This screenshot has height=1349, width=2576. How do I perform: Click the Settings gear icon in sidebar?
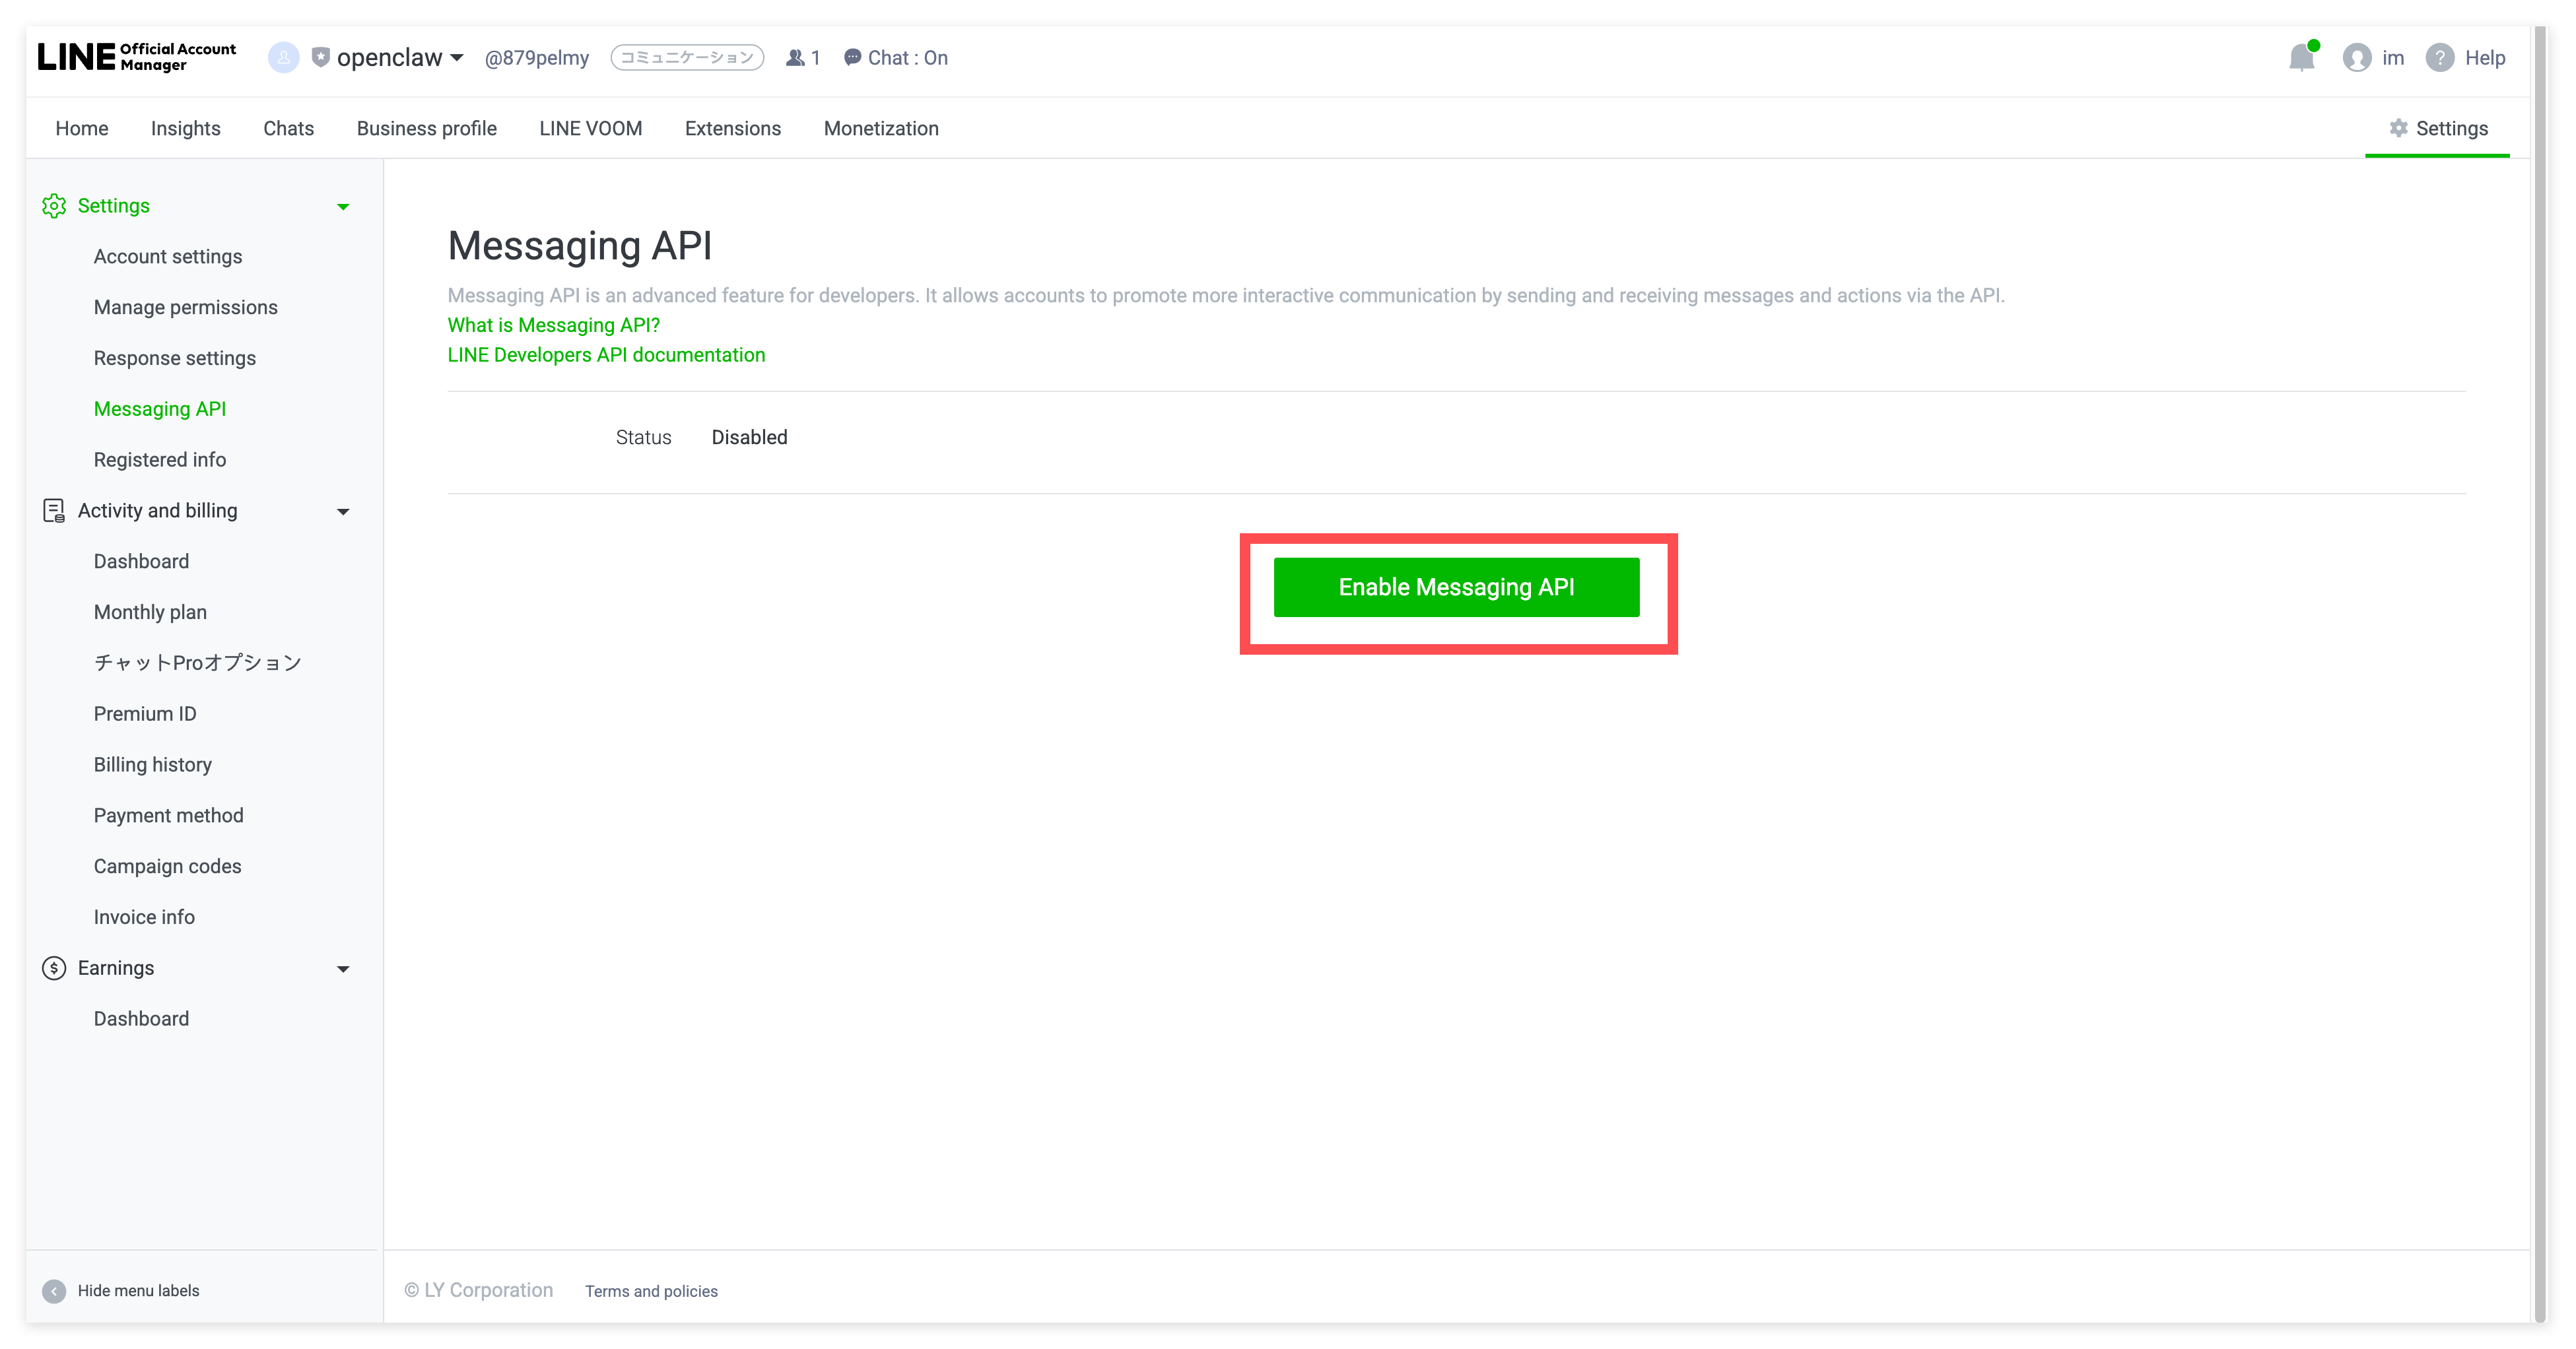54,206
